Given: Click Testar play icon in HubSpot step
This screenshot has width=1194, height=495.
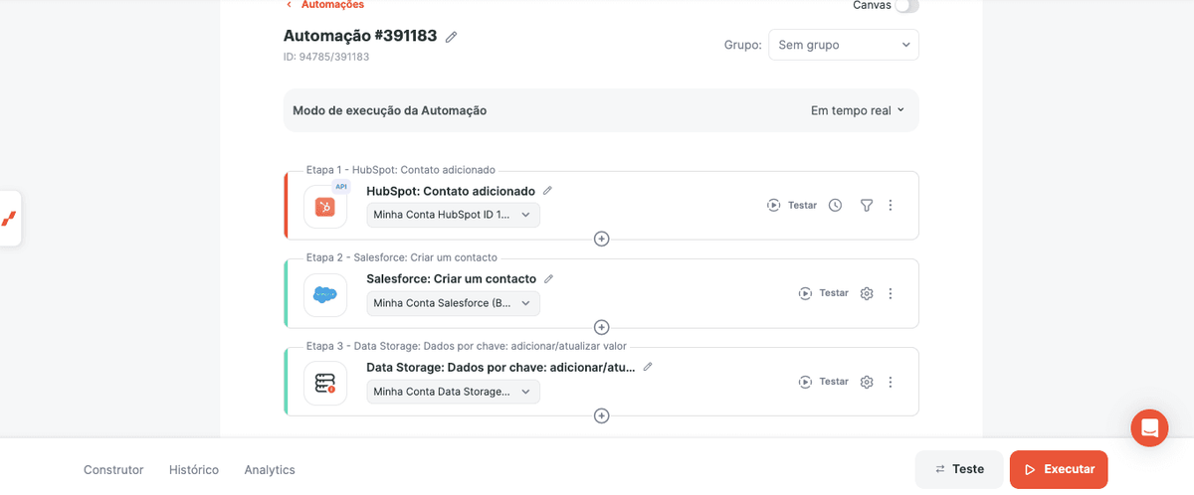Looking at the screenshot, I should (x=773, y=206).
